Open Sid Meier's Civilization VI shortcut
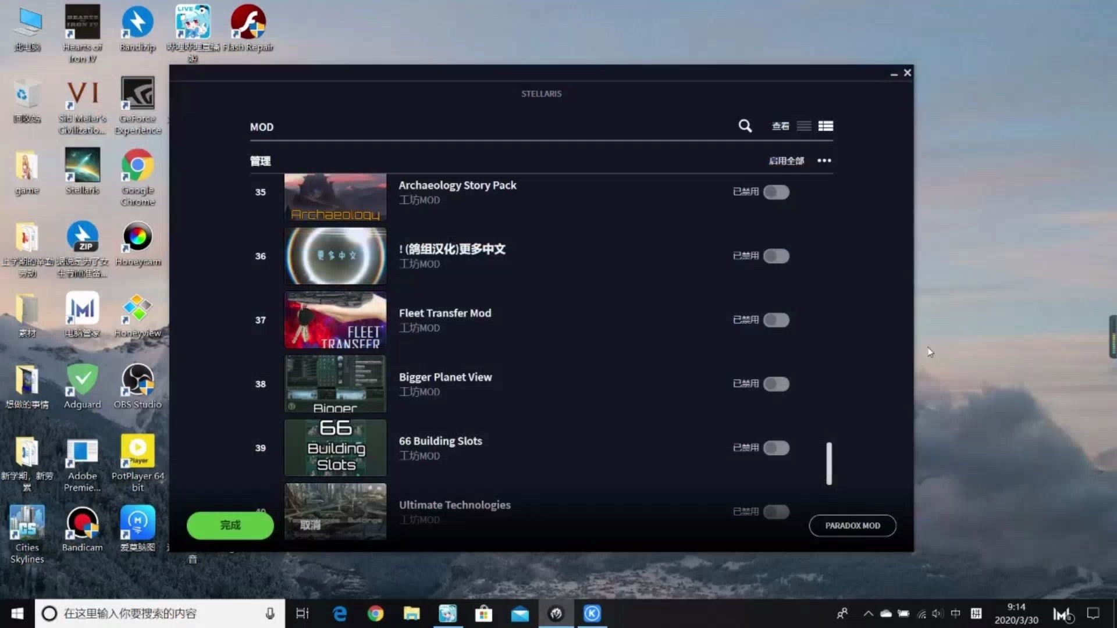 click(x=82, y=106)
